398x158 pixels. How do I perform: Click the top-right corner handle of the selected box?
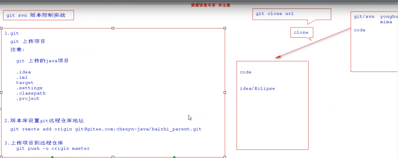click(225, 28)
